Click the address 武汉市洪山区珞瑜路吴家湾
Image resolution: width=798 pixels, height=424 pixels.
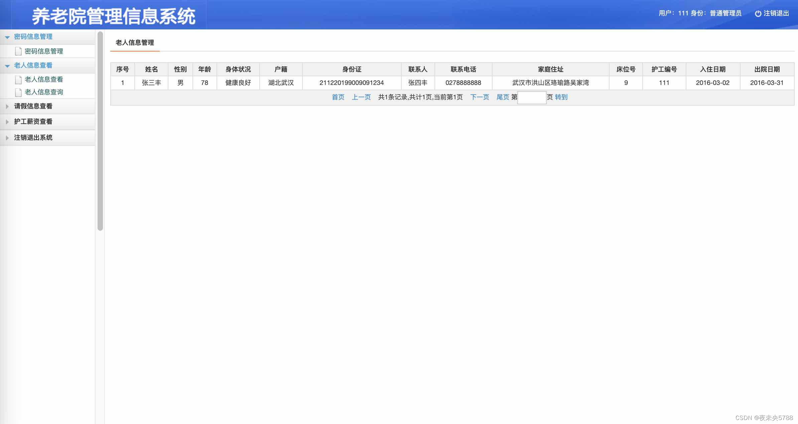(x=551, y=83)
